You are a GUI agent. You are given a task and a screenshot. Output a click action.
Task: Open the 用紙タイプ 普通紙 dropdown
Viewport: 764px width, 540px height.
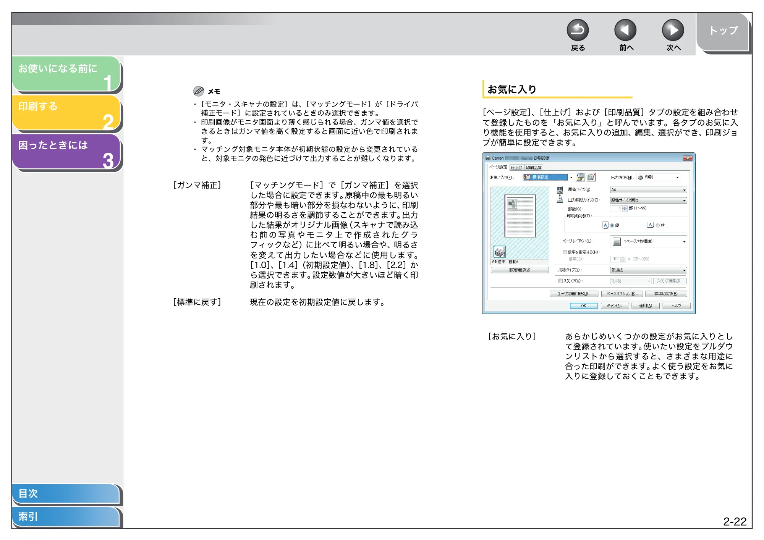point(648,270)
